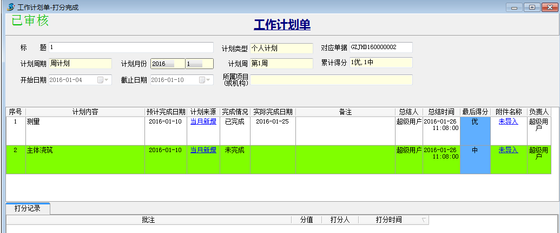Click the 所属项目 empty field
Image resolution: width=560 pixels, height=233 pixels.
(331, 80)
